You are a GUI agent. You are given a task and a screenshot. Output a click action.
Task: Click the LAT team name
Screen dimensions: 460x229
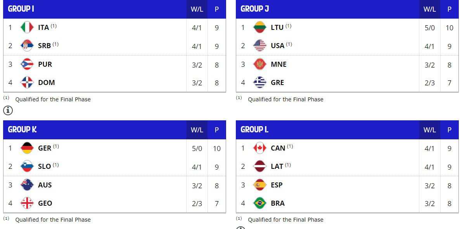277,167
